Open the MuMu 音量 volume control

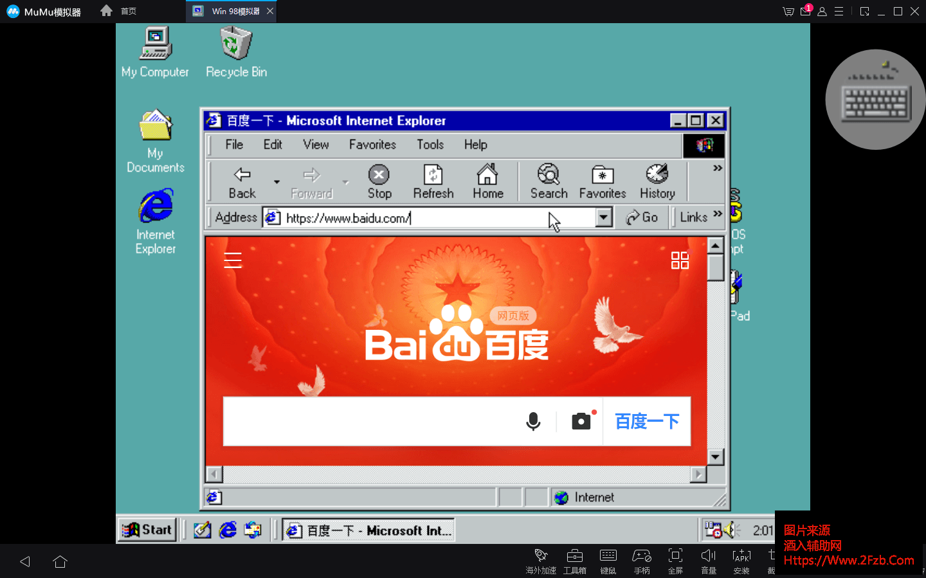[x=709, y=561]
